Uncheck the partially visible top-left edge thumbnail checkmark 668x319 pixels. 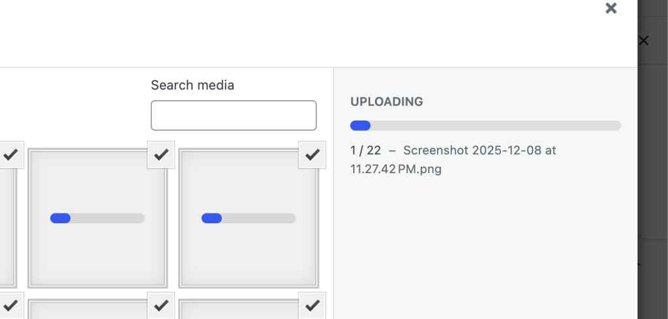[x=10, y=155]
